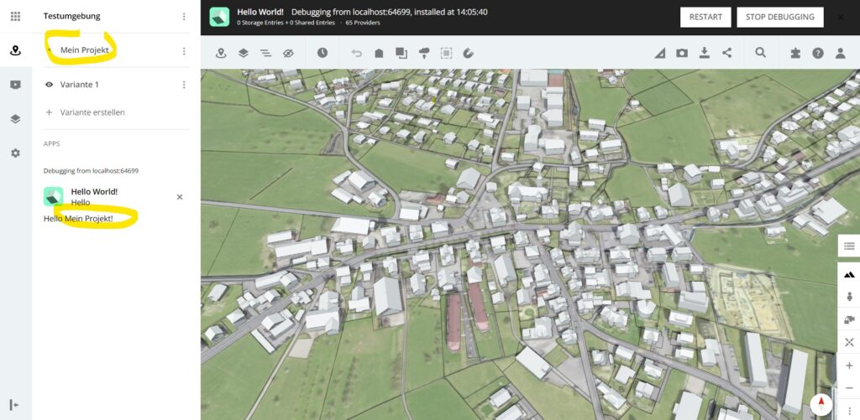Click Variante erstellen to add a variant
This screenshot has width=860, height=420.
(91, 112)
